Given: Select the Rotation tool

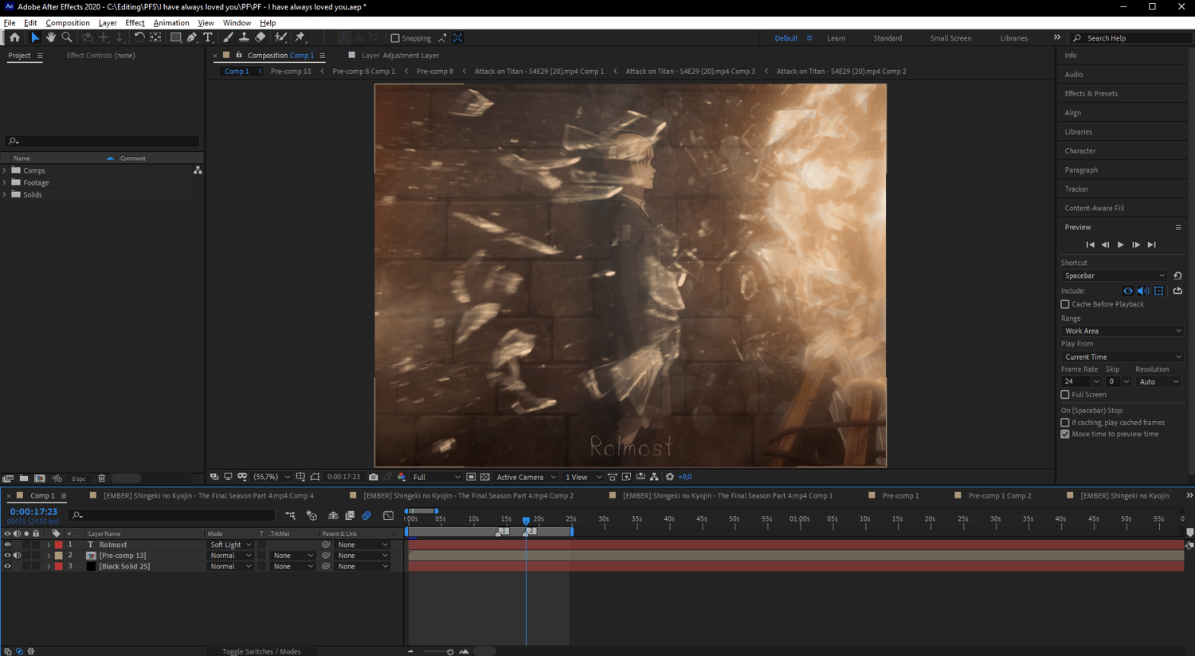Looking at the screenshot, I should pos(139,37).
